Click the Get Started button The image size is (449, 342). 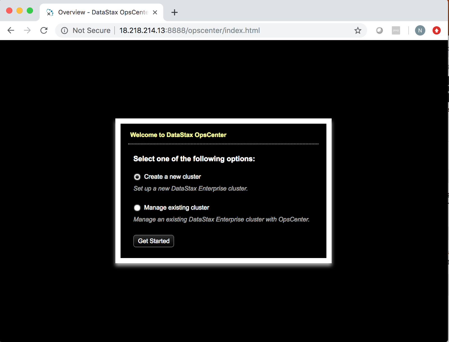154,241
